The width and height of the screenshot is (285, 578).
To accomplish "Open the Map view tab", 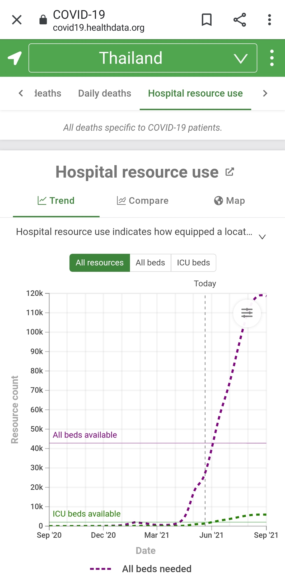I will [229, 201].
